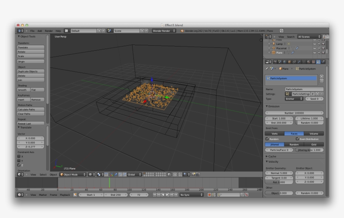This screenshot has height=218, width=344.
Task: Toggle the Random emission checkbox
Action: [x=267, y=139]
